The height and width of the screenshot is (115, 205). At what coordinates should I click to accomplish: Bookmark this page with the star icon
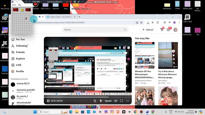pos(141,22)
